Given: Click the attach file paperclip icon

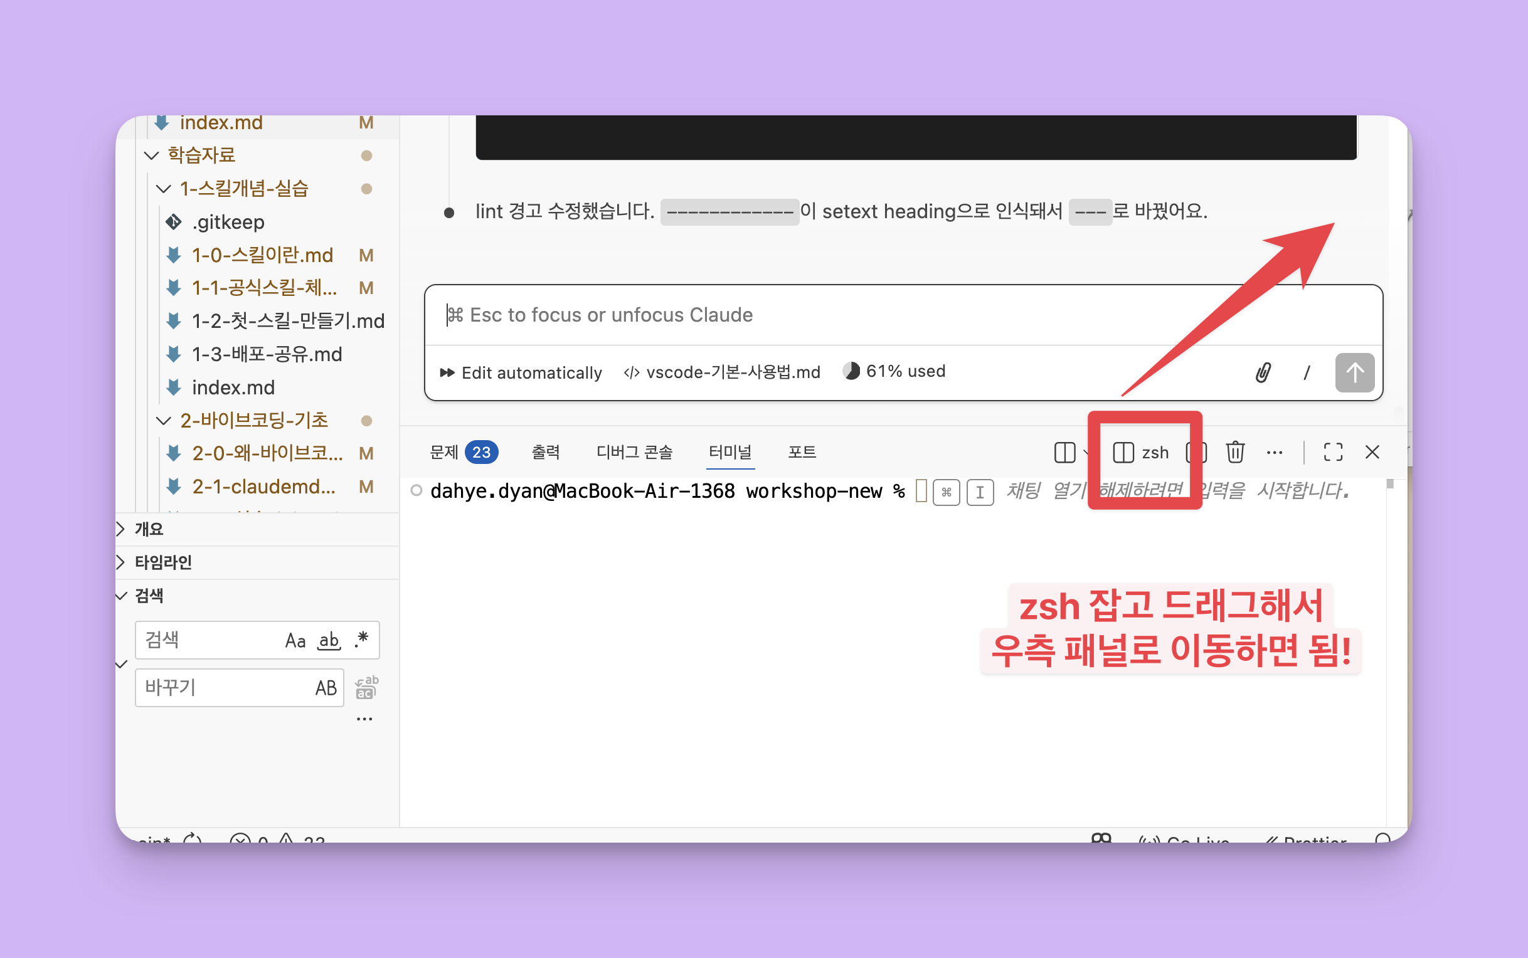Looking at the screenshot, I should 1263,372.
